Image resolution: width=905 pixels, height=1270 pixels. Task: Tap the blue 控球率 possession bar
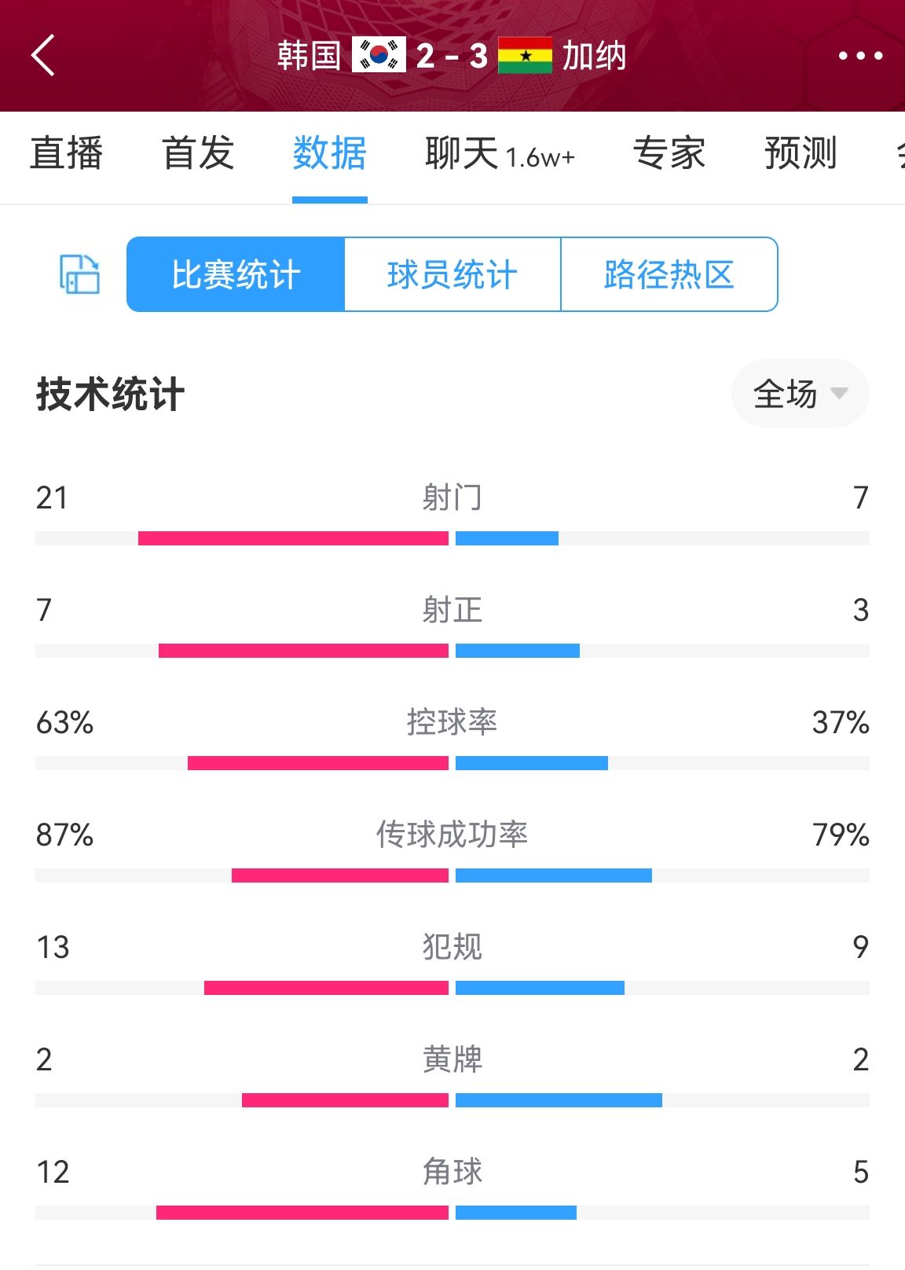point(532,763)
